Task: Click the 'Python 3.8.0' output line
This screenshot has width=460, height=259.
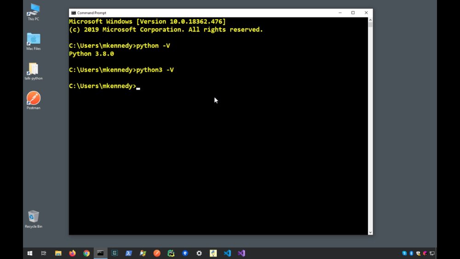Action: [92, 54]
